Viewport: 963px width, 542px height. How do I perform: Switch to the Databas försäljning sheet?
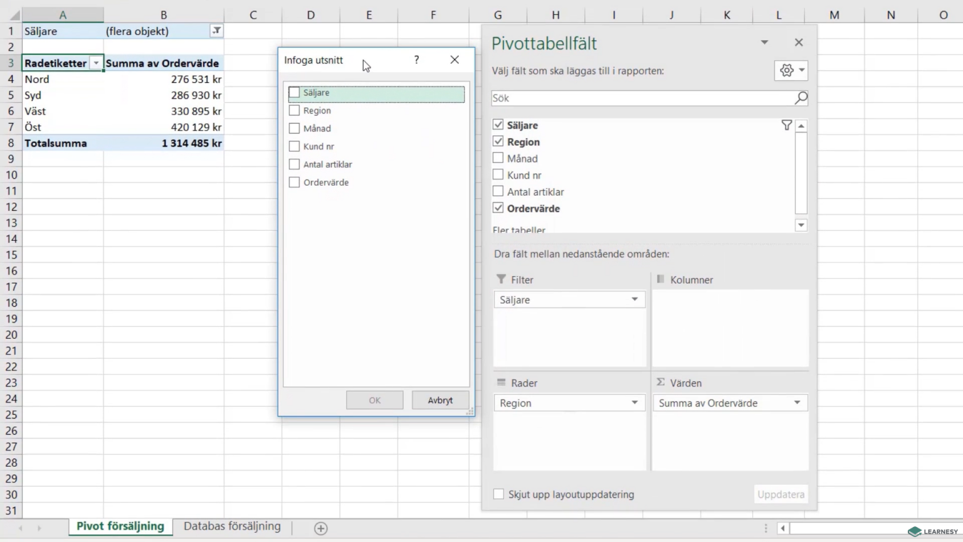pyautogui.click(x=231, y=526)
